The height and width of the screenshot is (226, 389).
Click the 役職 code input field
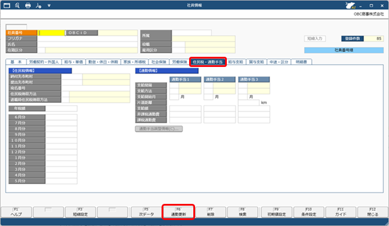[178, 44]
